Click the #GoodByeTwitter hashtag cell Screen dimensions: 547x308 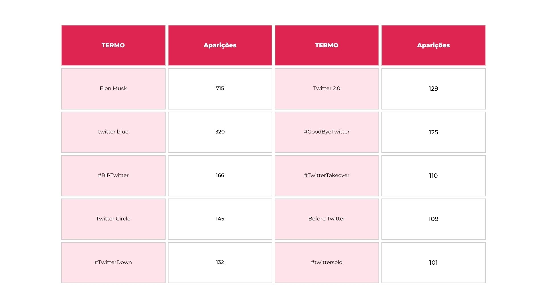tap(326, 132)
